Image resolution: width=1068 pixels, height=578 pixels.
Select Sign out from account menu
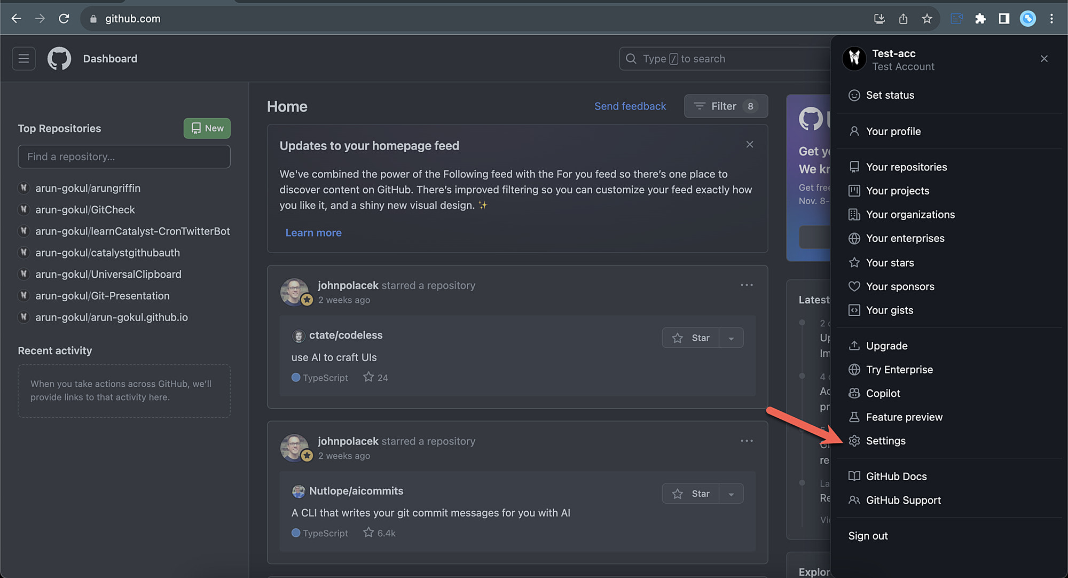(869, 535)
